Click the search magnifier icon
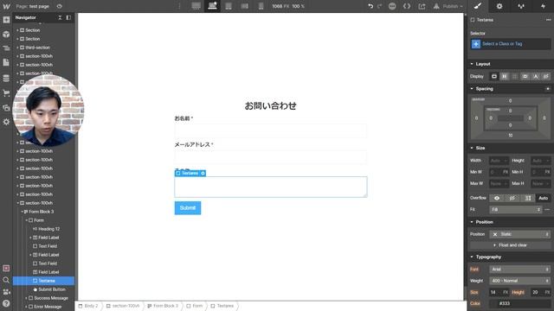 click(6, 280)
